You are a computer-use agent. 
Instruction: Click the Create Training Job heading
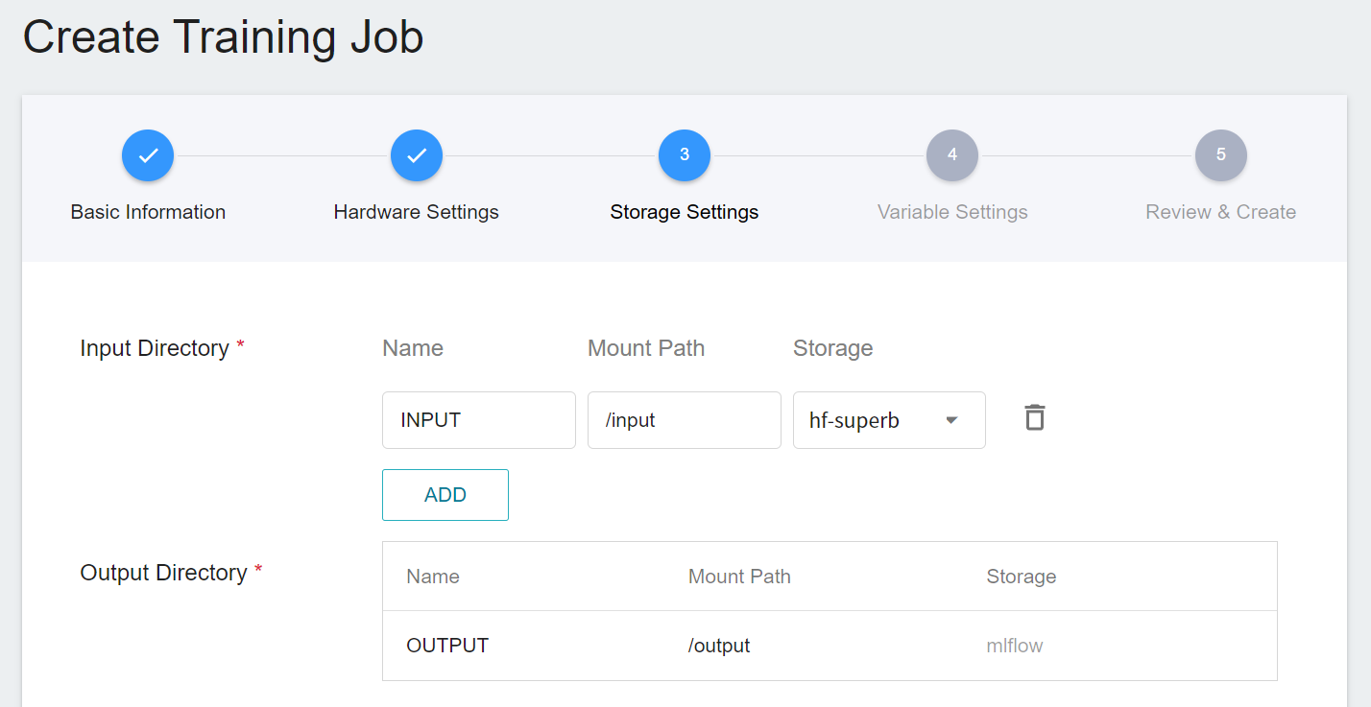pyautogui.click(x=223, y=37)
